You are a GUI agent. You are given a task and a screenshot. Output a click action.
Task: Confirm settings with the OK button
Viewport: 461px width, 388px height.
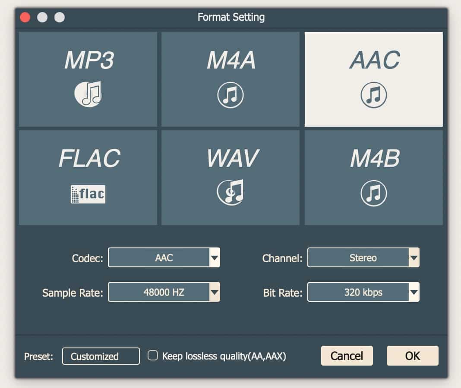click(x=412, y=356)
